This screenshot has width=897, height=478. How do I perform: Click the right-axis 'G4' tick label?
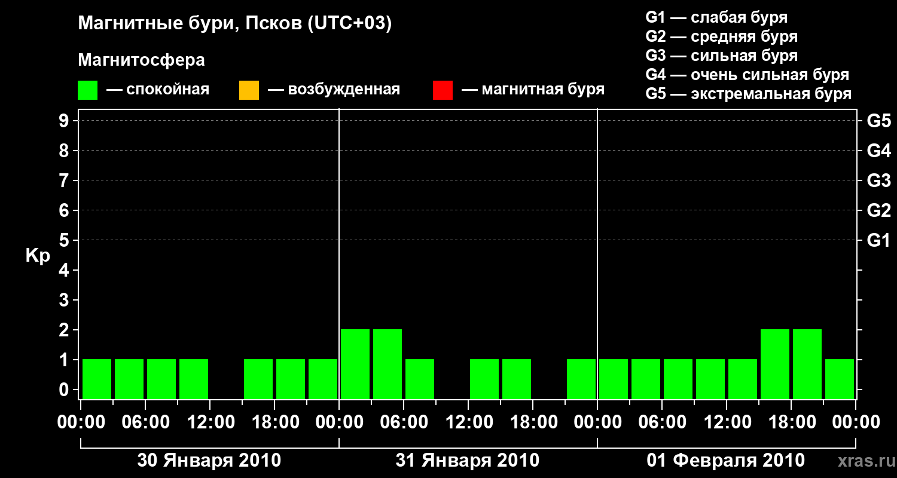(x=879, y=151)
